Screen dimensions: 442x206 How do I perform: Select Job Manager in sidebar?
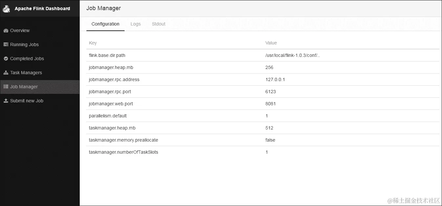pyautogui.click(x=40, y=87)
